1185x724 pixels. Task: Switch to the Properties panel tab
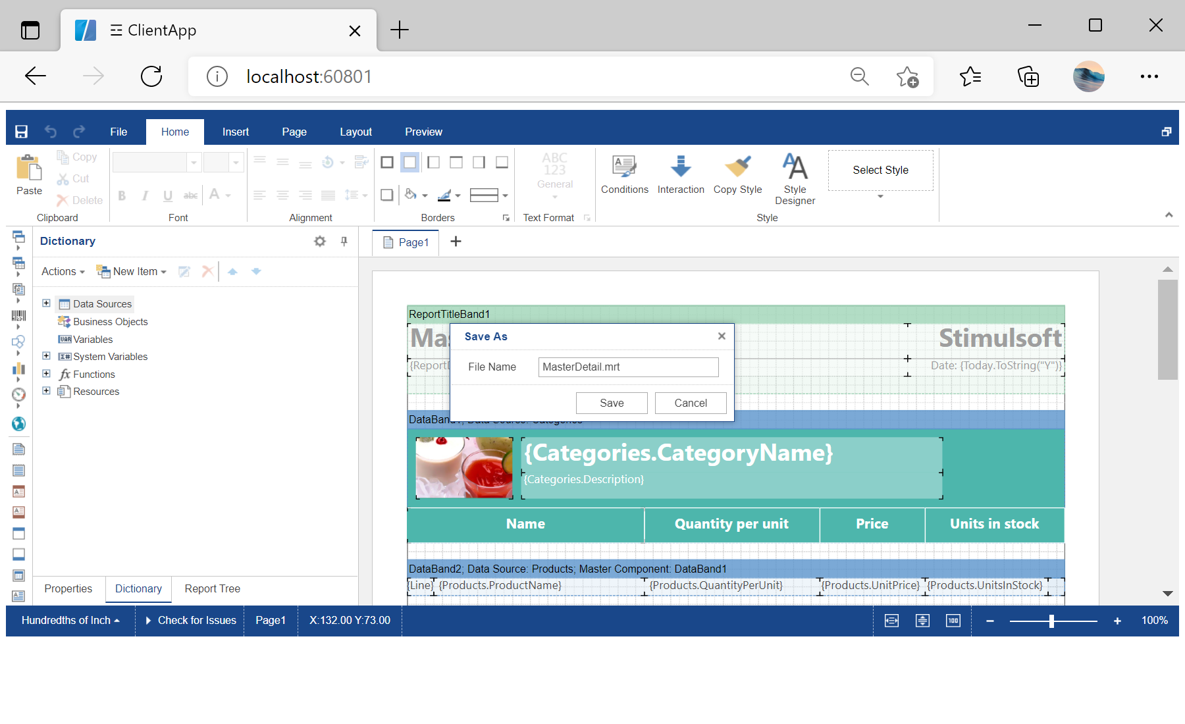[68, 588]
